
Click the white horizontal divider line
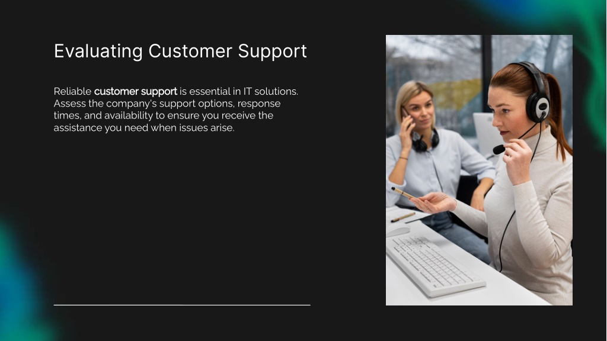pos(182,305)
